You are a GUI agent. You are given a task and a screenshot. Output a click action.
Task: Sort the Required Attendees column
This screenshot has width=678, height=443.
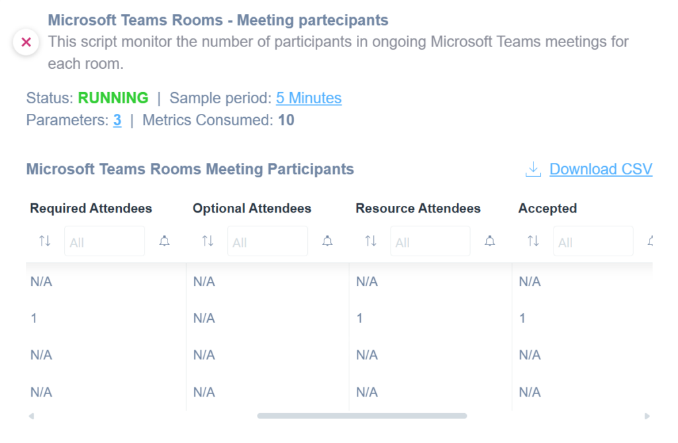click(45, 240)
